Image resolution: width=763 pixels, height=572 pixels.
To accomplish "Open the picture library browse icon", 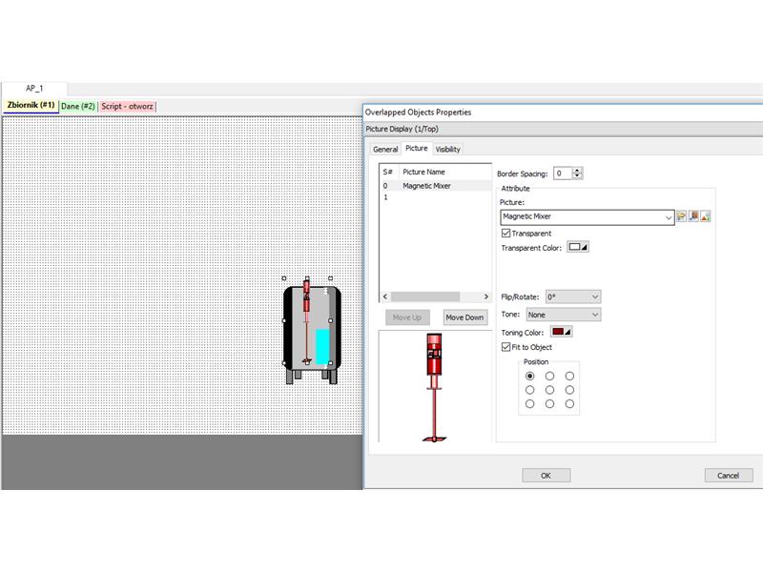I will click(681, 216).
